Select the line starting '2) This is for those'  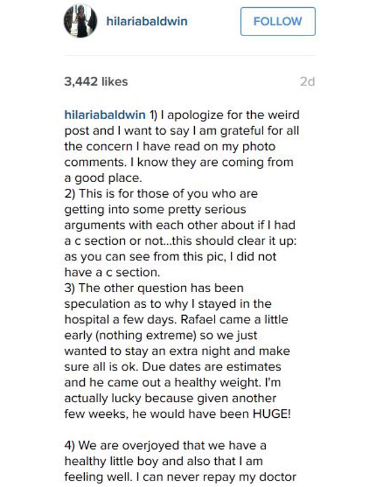coord(161,194)
